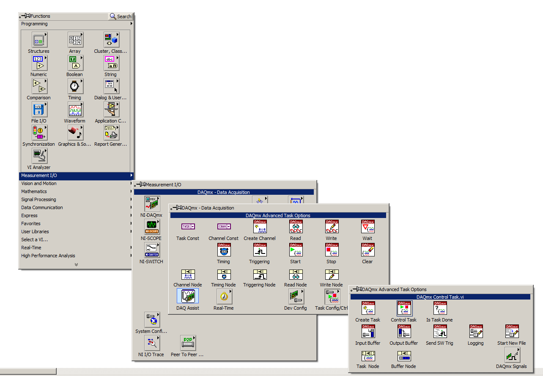Screen dimensions: 543x376
Task: Show more categories with double chevron
Action: point(77,264)
